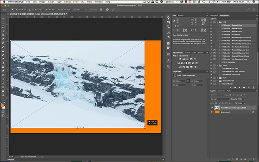Collapse the HTG action folder
Viewport: 259px width, 162px height.
[x=218, y=22]
